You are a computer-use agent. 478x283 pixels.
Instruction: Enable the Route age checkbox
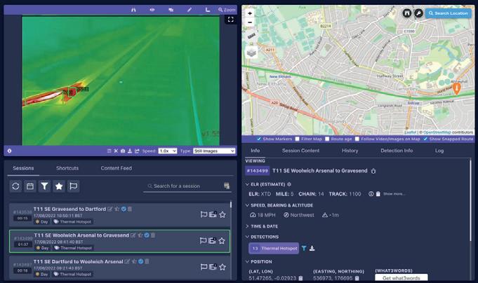pos(327,139)
